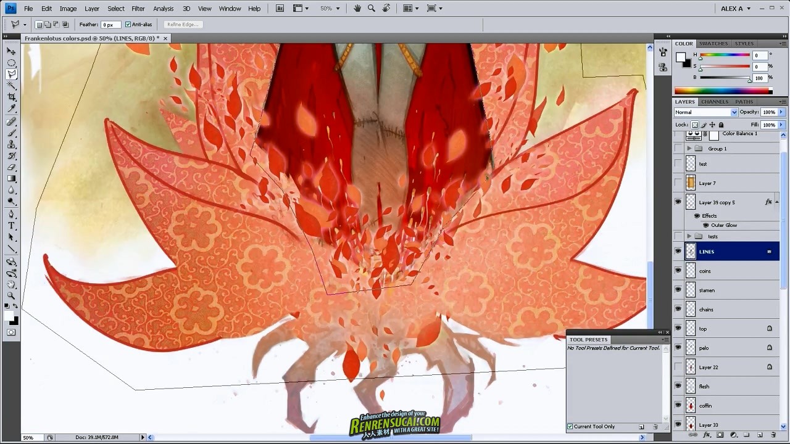
Task: Open the ALEX A workspace dropdown
Action: [736, 9]
